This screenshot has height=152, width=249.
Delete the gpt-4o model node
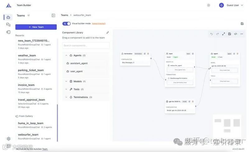tap(193, 101)
